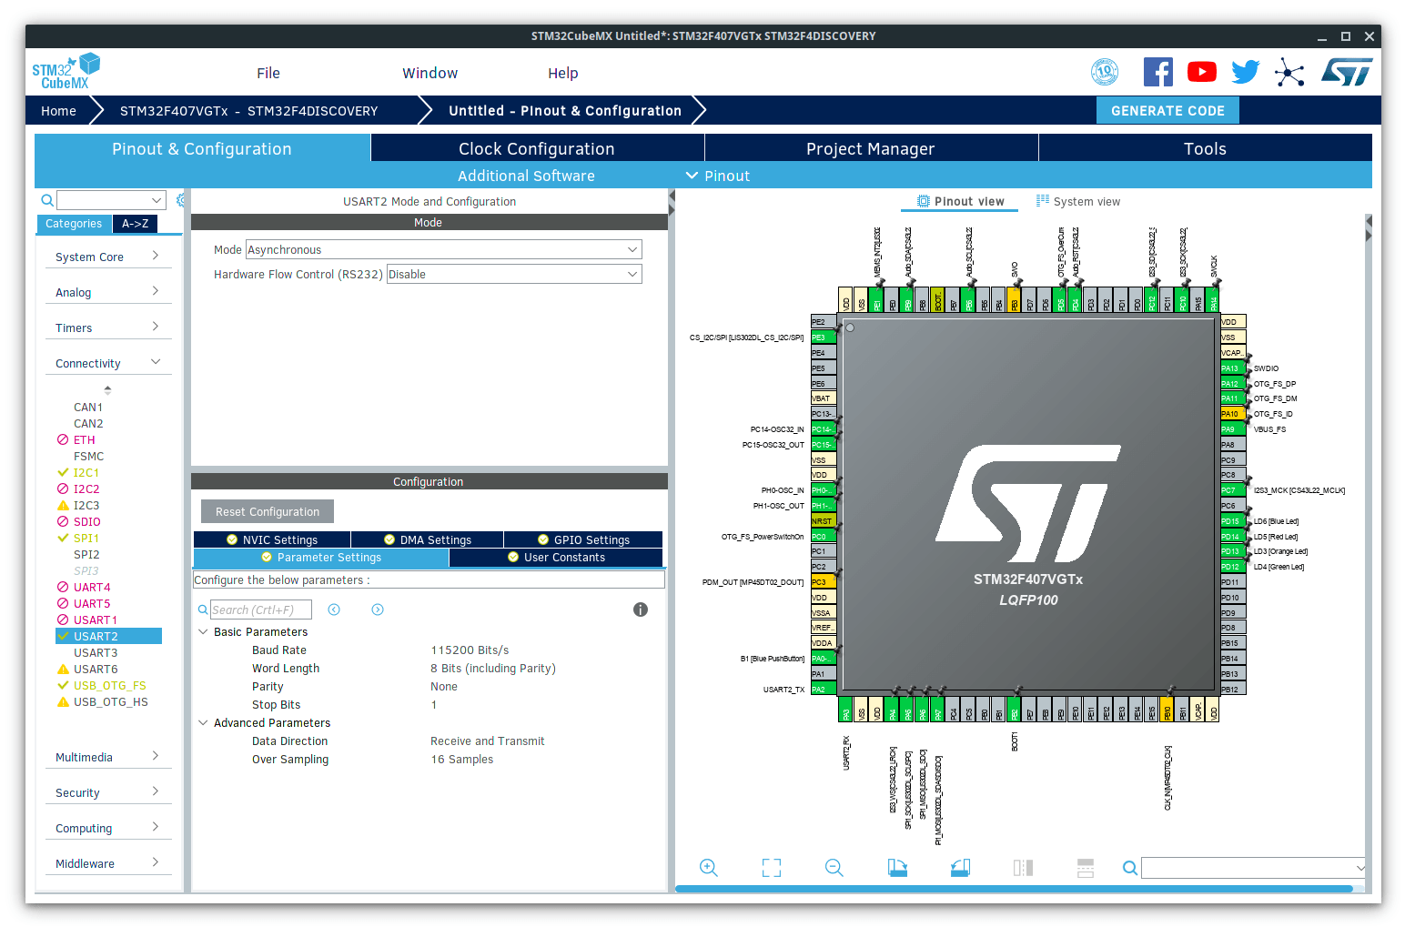Collapse the Basic Parameters group
The width and height of the screenshot is (1415, 937).
tap(203, 632)
